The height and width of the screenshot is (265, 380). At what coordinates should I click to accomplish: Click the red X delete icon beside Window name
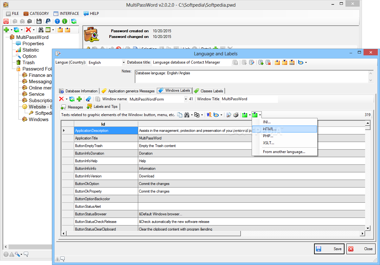click(x=61, y=99)
